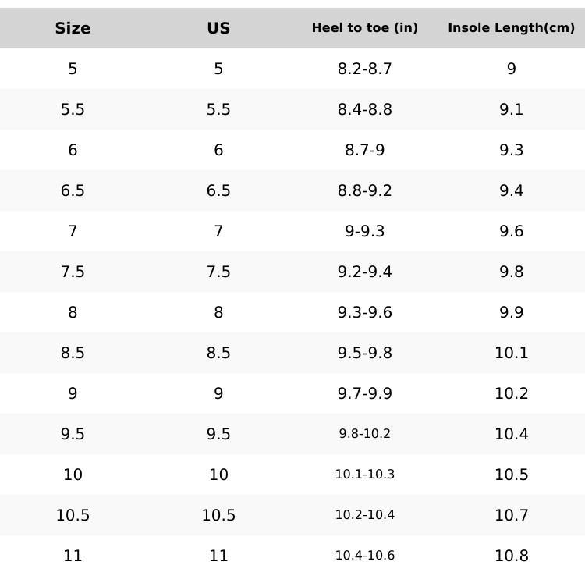Click the 8.7-9 heel to toe value

click(364, 150)
